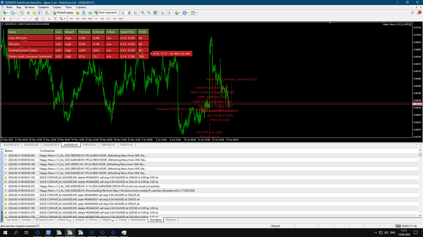This screenshot has height=237, width=423.
Task: Click the log panel vertical scrollbar
Action: (420, 183)
